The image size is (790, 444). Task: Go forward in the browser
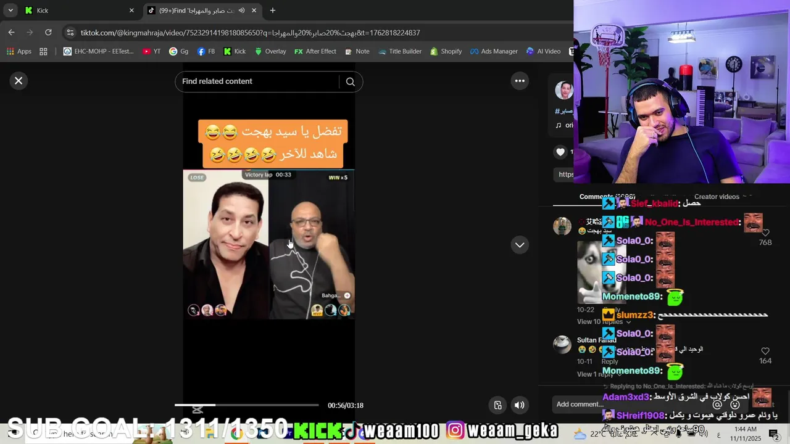(30, 33)
